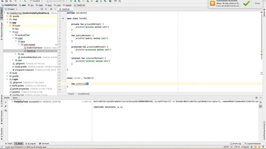
Task: Click the Save All toolbar icon
Action: (x=7, y=1)
